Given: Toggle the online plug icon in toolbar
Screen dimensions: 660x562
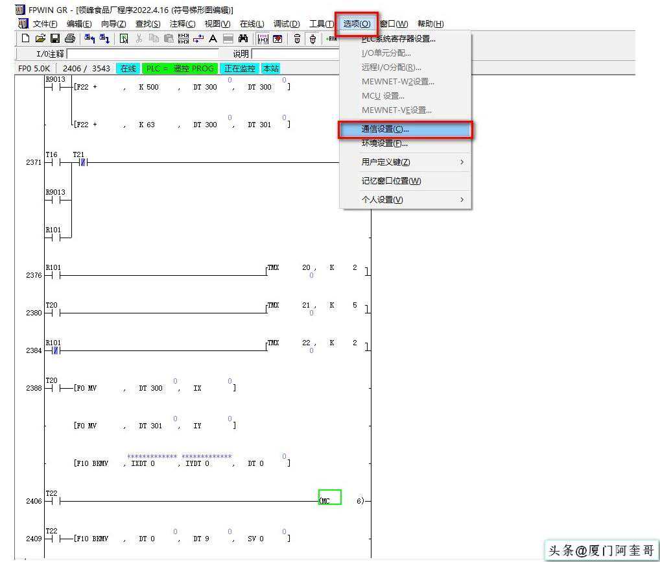Looking at the screenshot, I should (x=312, y=39).
